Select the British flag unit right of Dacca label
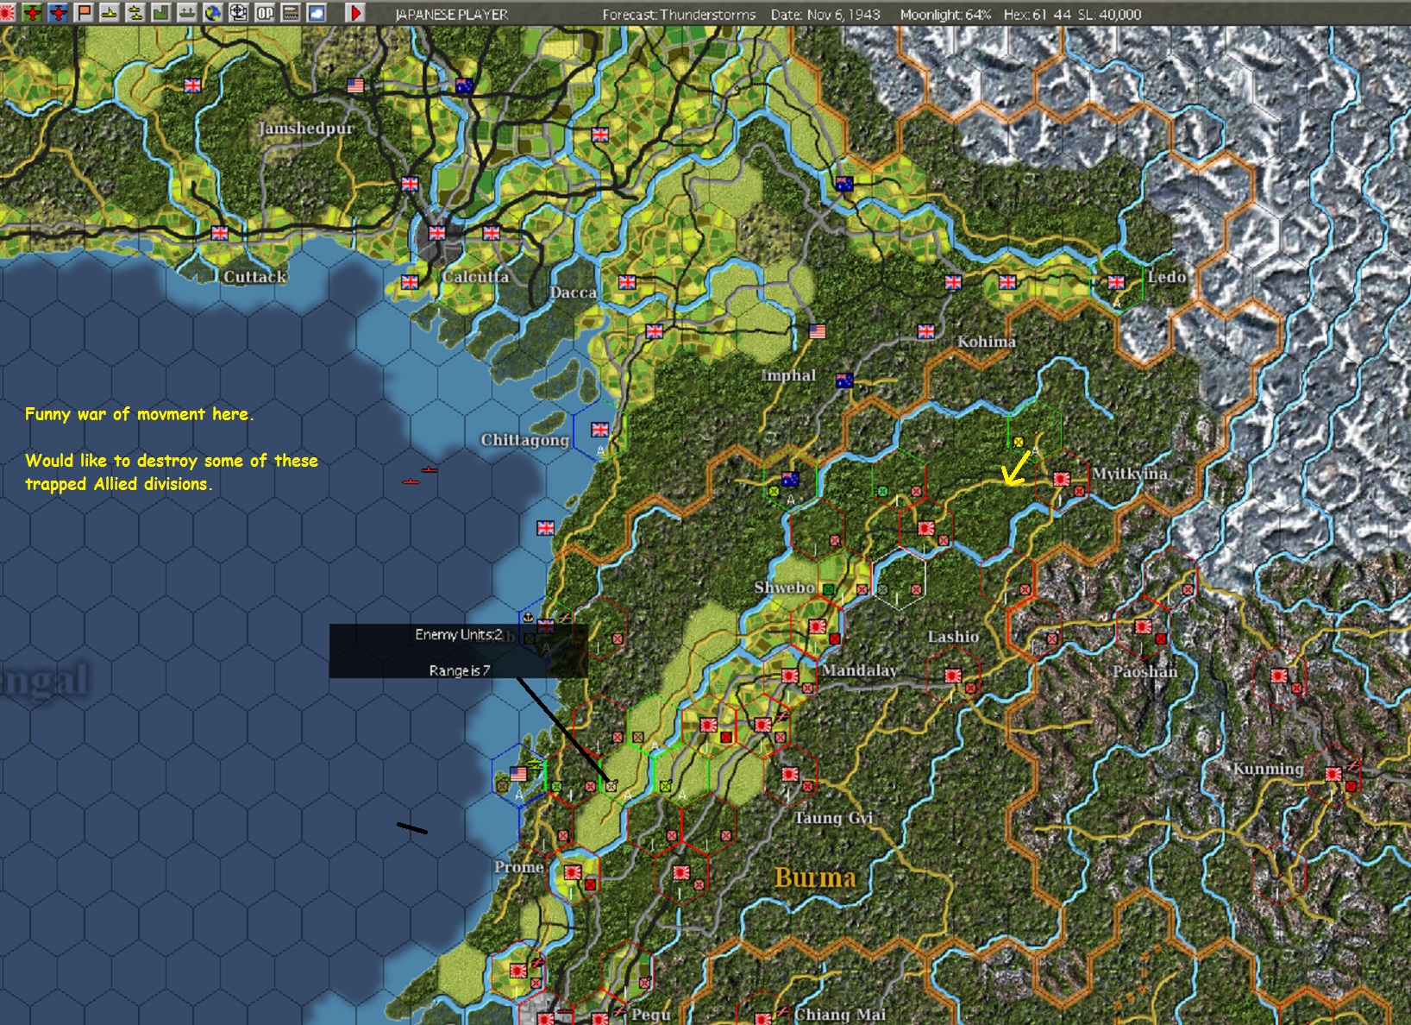The width and height of the screenshot is (1411, 1025). pos(627,282)
